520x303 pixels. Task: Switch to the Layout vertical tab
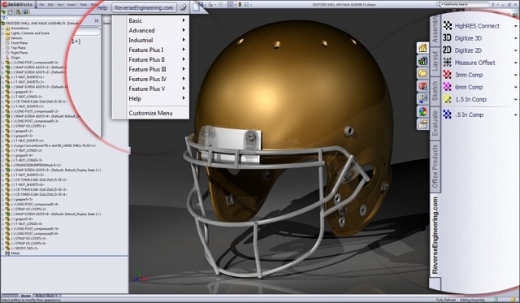[x=435, y=61]
